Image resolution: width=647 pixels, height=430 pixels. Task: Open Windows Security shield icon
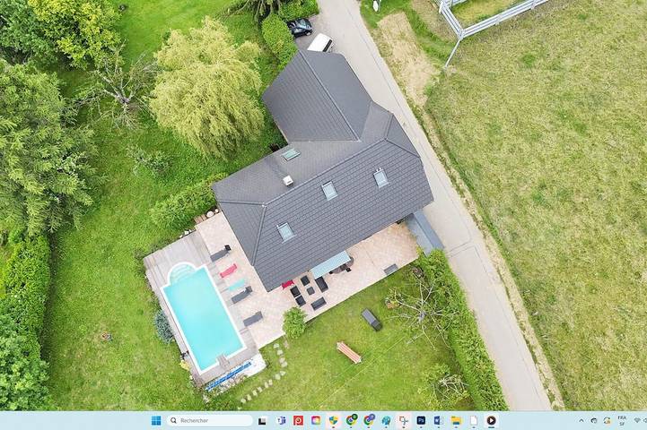(334, 420)
